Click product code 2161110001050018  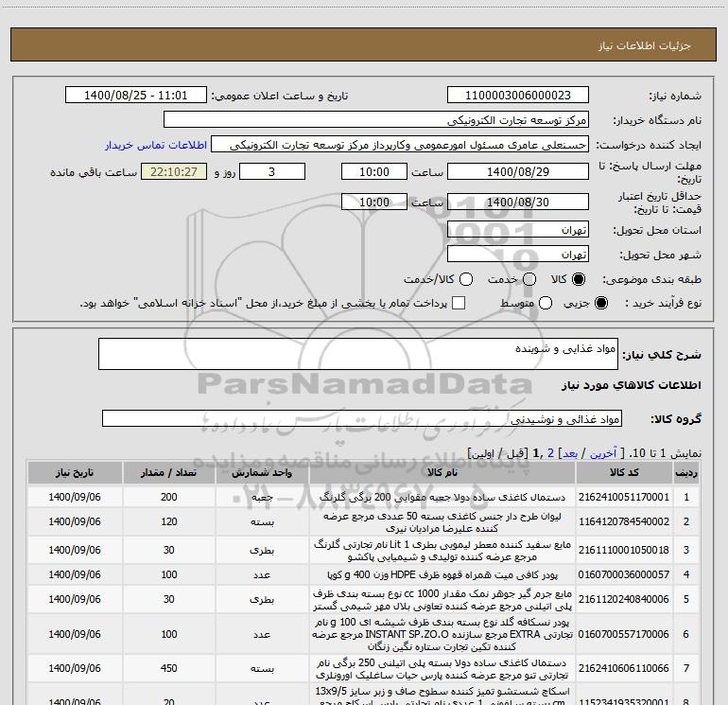click(x=624, y=550)
